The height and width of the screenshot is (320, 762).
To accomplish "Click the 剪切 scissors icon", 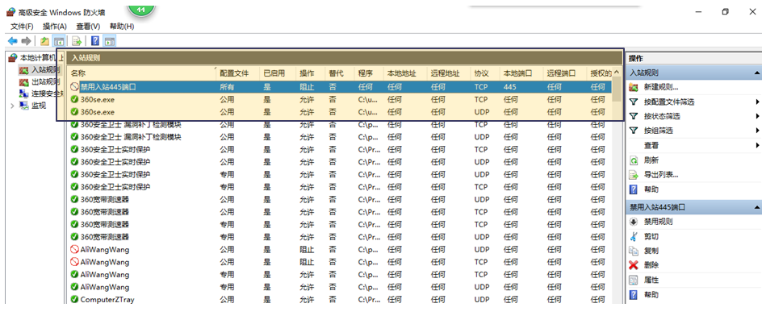I will [x=633, y=236].
